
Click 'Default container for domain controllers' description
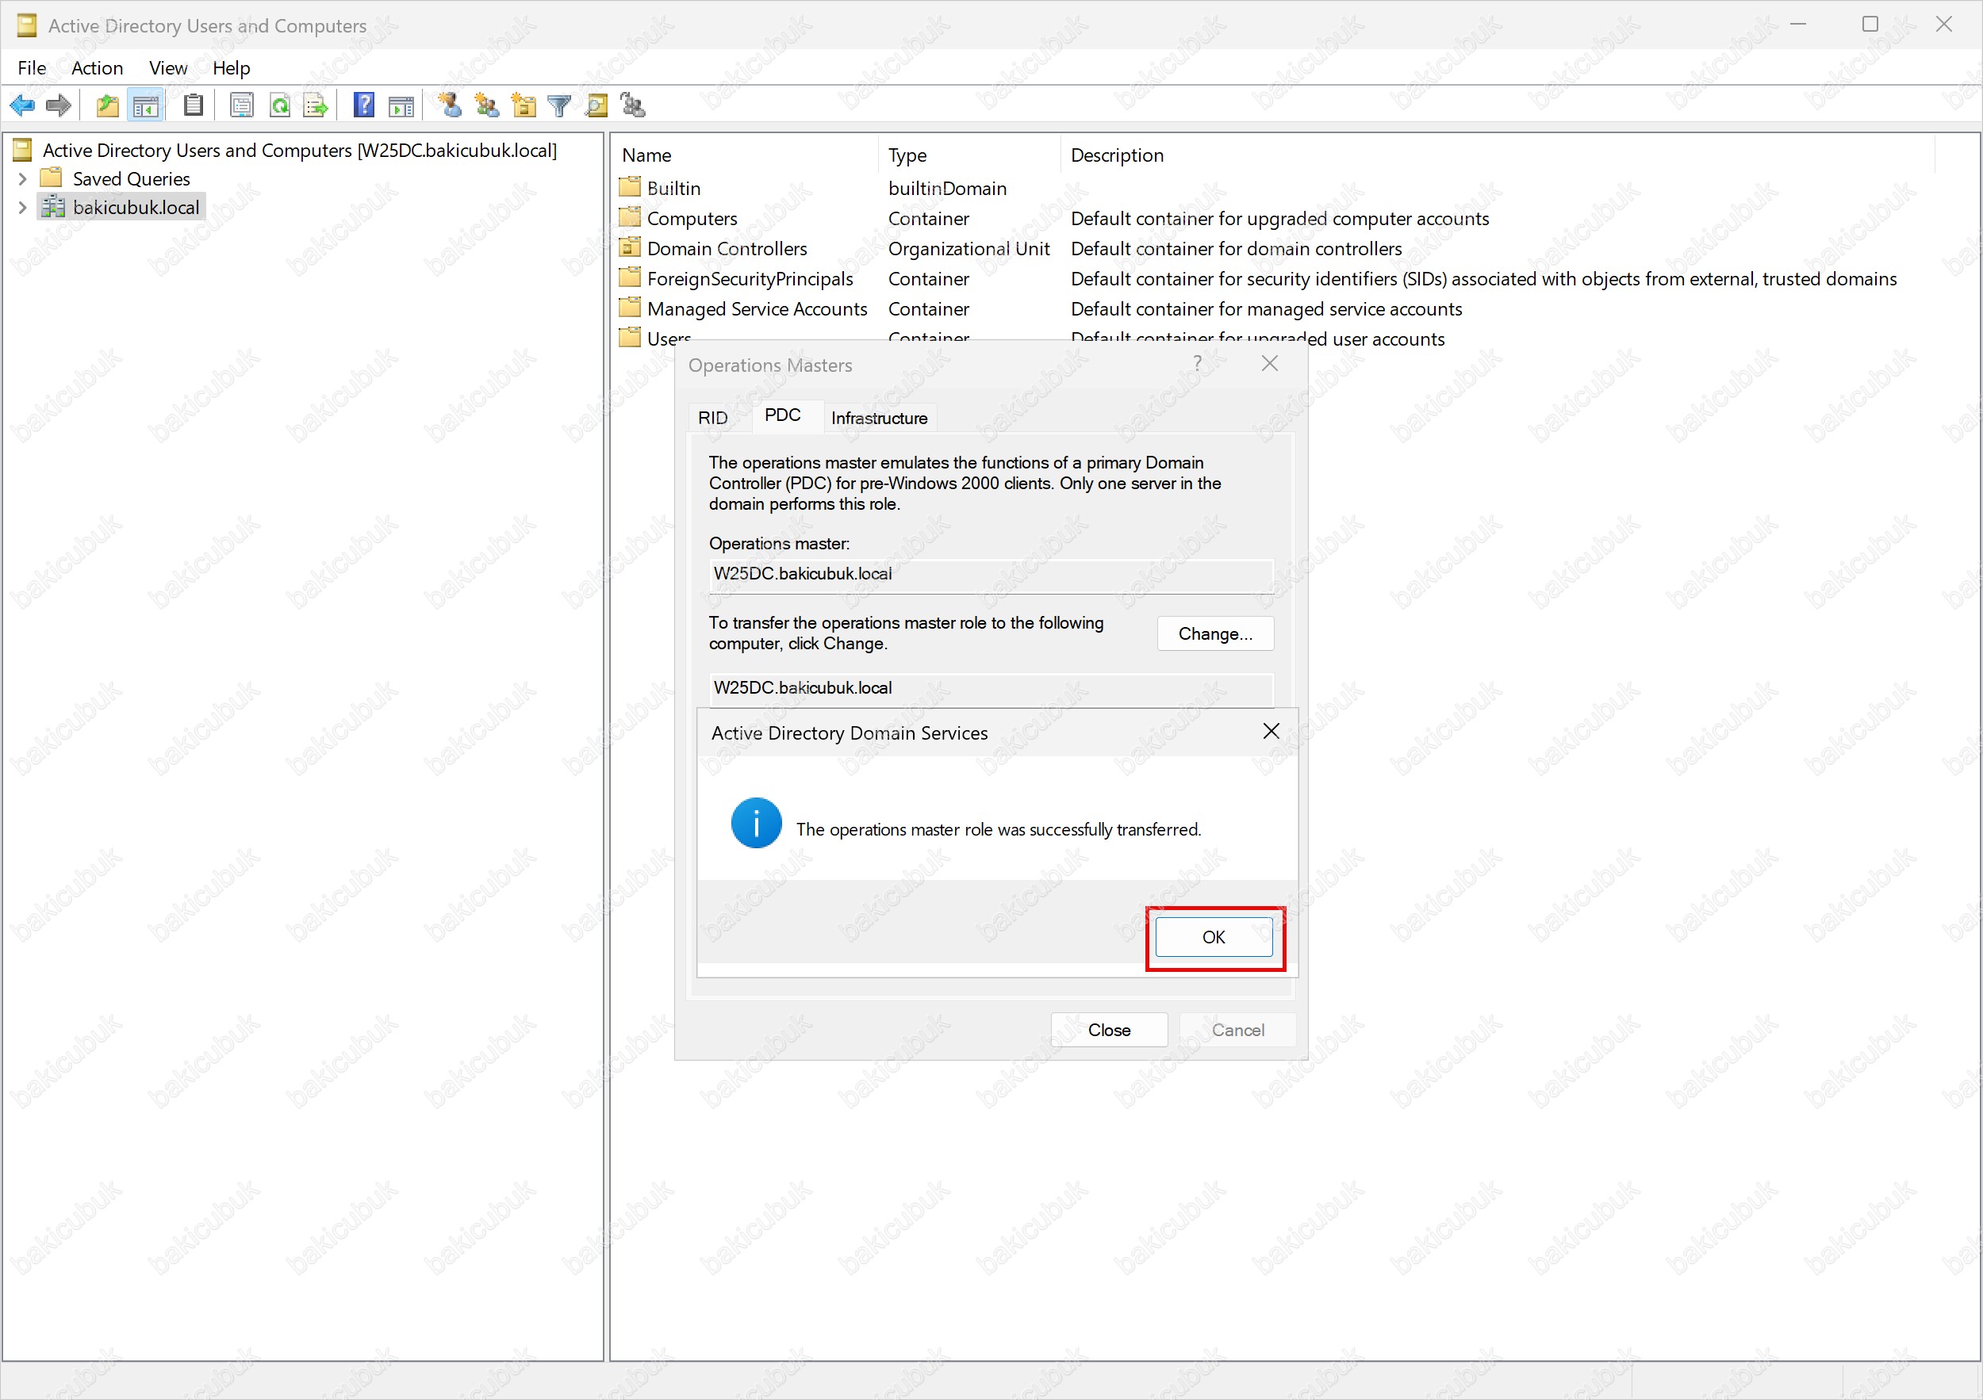tap(1236, 249)
